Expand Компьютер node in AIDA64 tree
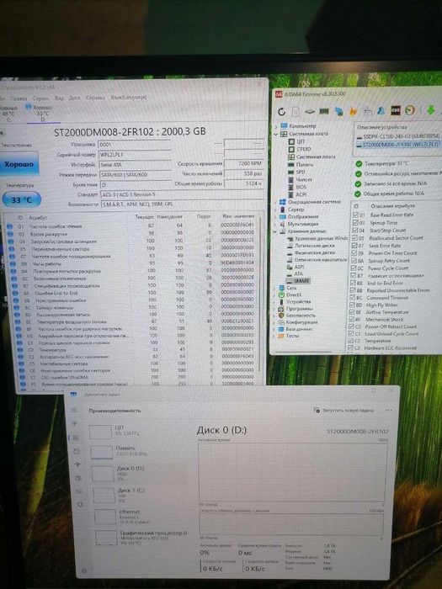Image resolution: width=442 pixels, height=589 pixels. (277, 126)
